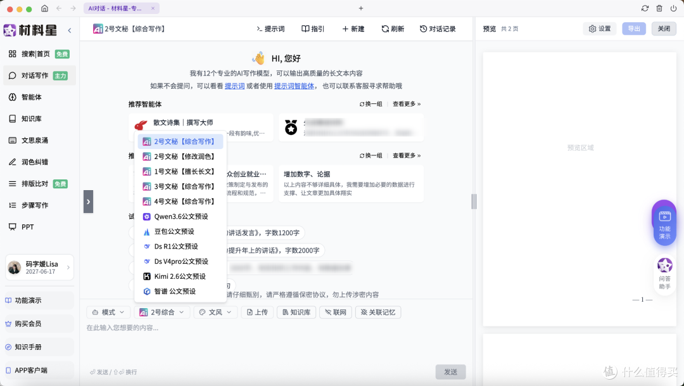Screen dimensions: 684x386
Task: Open 智能体 in sidebar
Action: (x=39, y=97)
